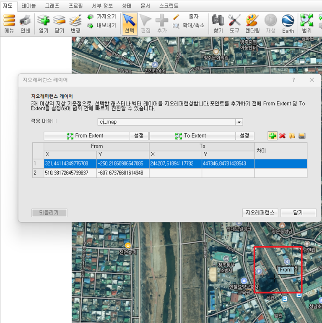Click From Y cell -250.21860986547085
Viewport: 322px width, 323px height.
point(123,164)
